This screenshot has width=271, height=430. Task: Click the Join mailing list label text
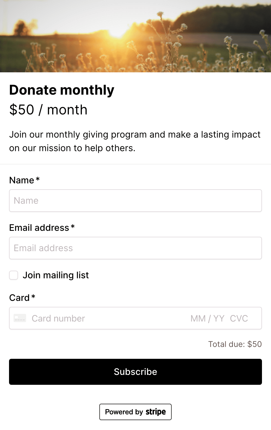(x=56, y=275)
